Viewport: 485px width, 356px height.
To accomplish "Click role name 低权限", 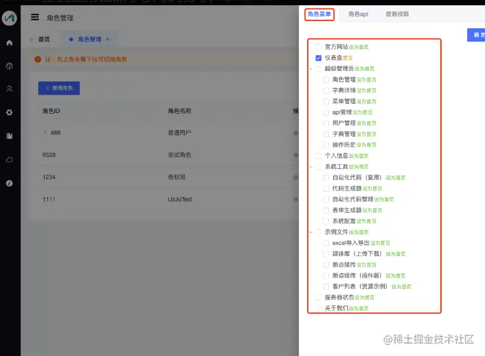I will pyautogui.click(x=176, y=177).
